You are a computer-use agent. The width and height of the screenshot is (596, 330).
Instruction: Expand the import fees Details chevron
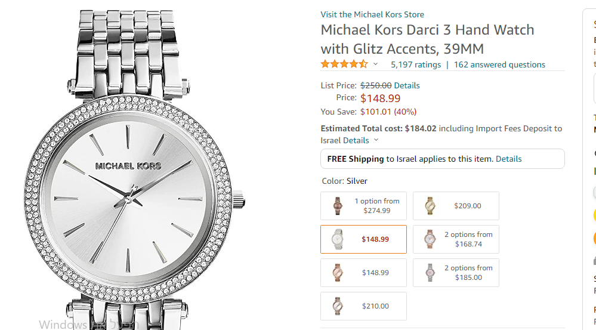[376, 141]
